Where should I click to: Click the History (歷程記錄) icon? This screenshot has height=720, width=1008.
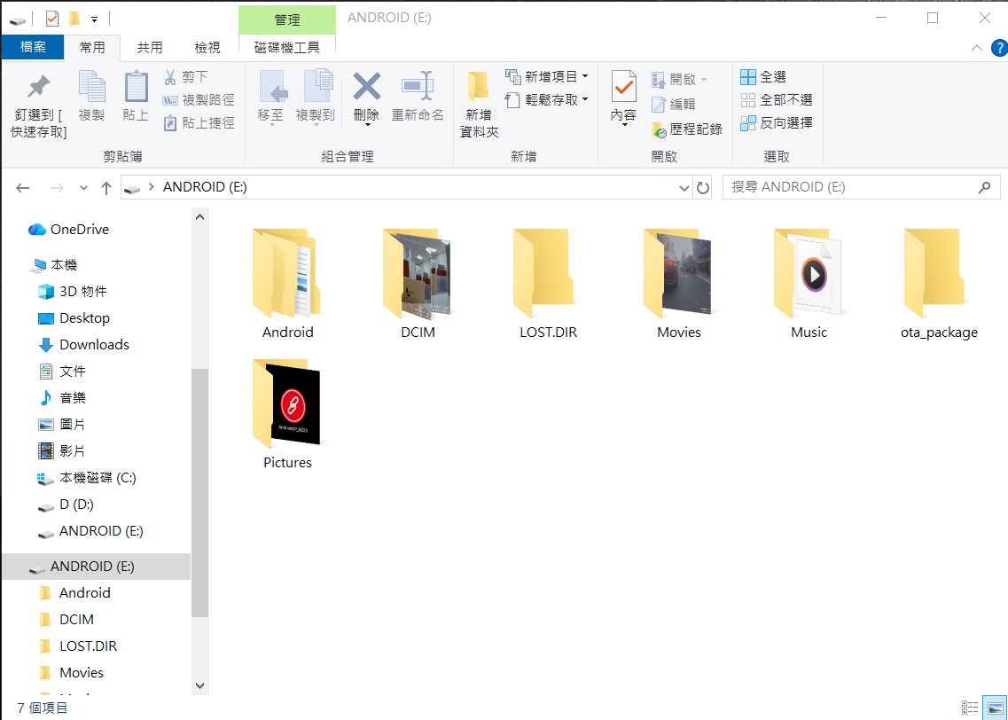pos(659,129)
